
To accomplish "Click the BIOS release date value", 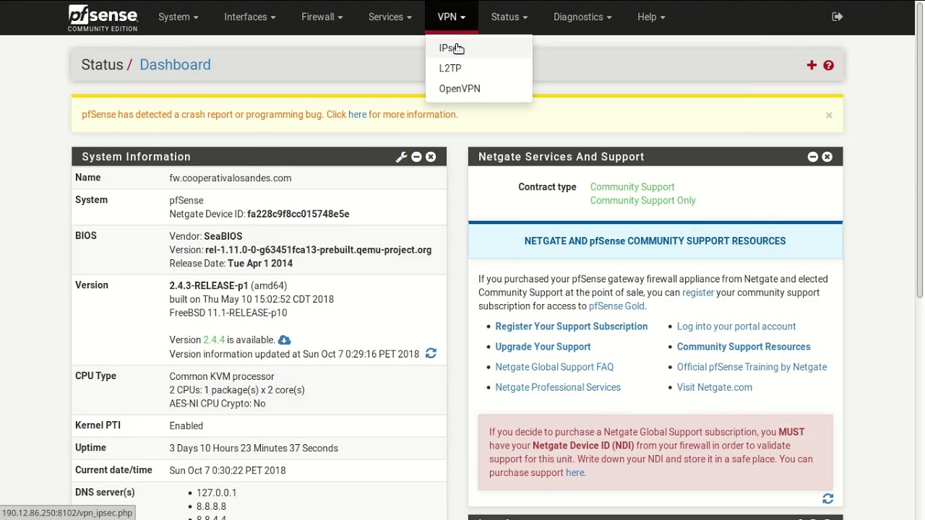I will point(260,264).
